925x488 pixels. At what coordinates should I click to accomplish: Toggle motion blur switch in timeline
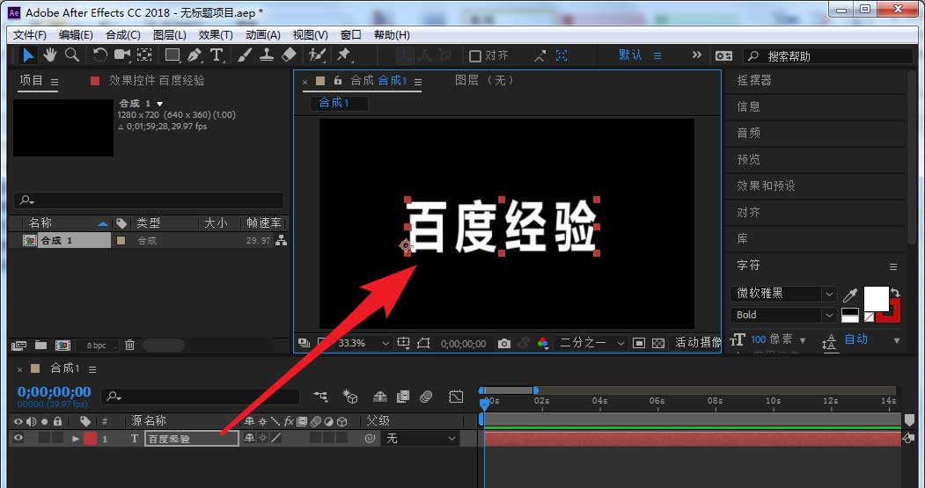[426, 397]
